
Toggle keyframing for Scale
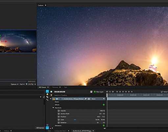(59, 119)
